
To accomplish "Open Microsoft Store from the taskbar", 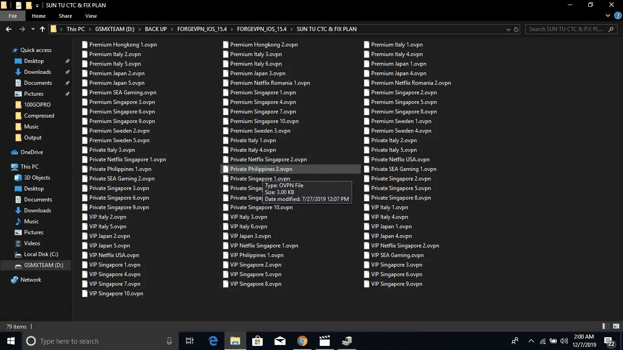I will 258,341.
